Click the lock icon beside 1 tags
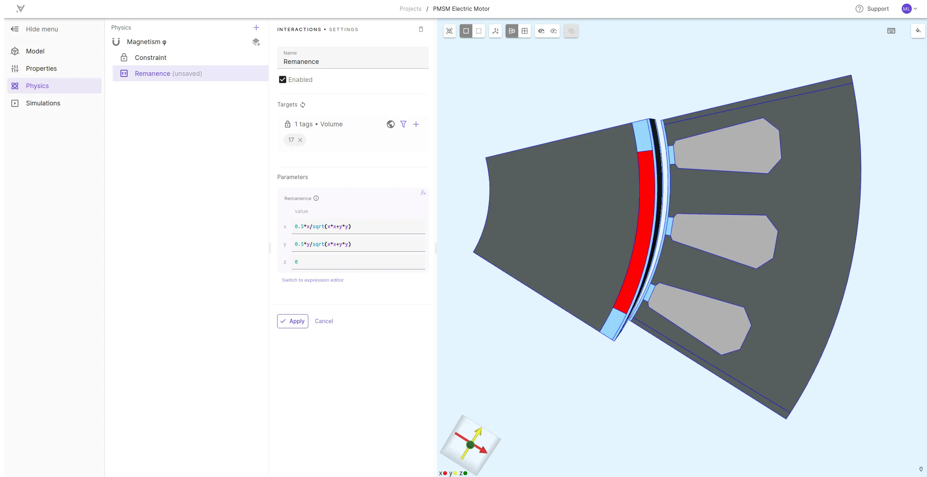The height and width of the screenshot is (477, 927). point(288,124)
